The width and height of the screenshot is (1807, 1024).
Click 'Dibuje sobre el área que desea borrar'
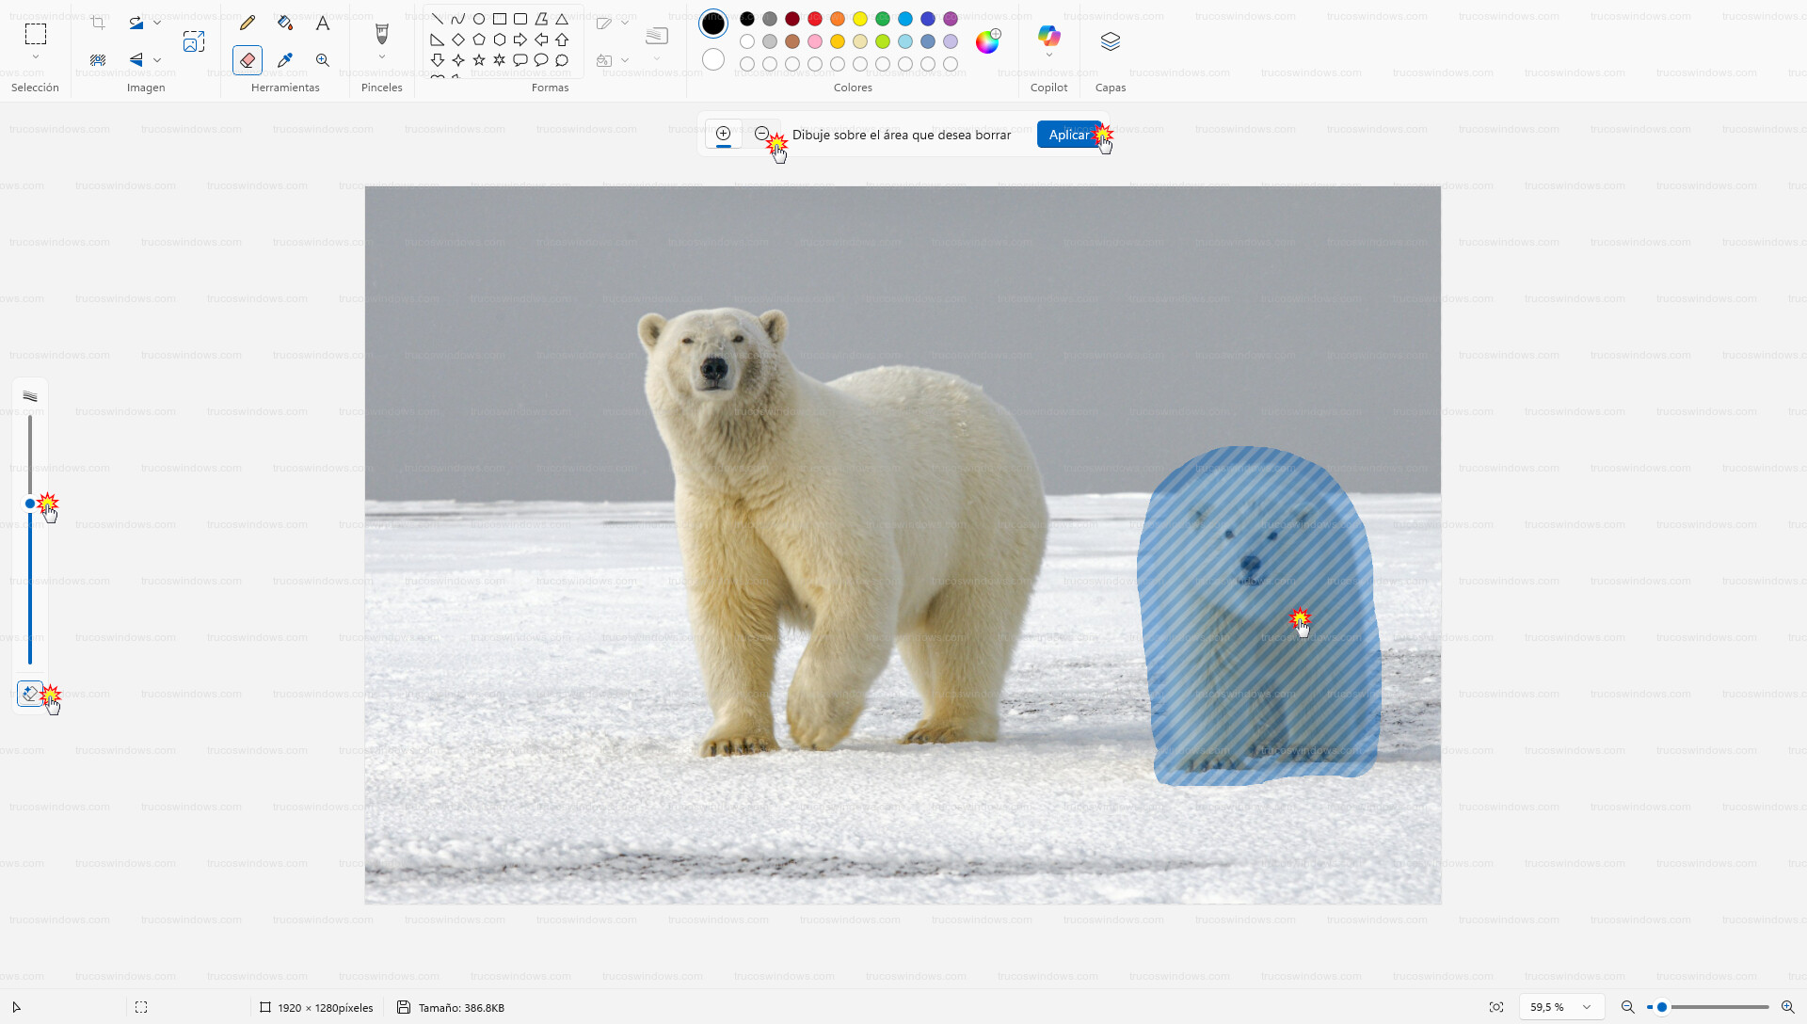click(902, 135)
